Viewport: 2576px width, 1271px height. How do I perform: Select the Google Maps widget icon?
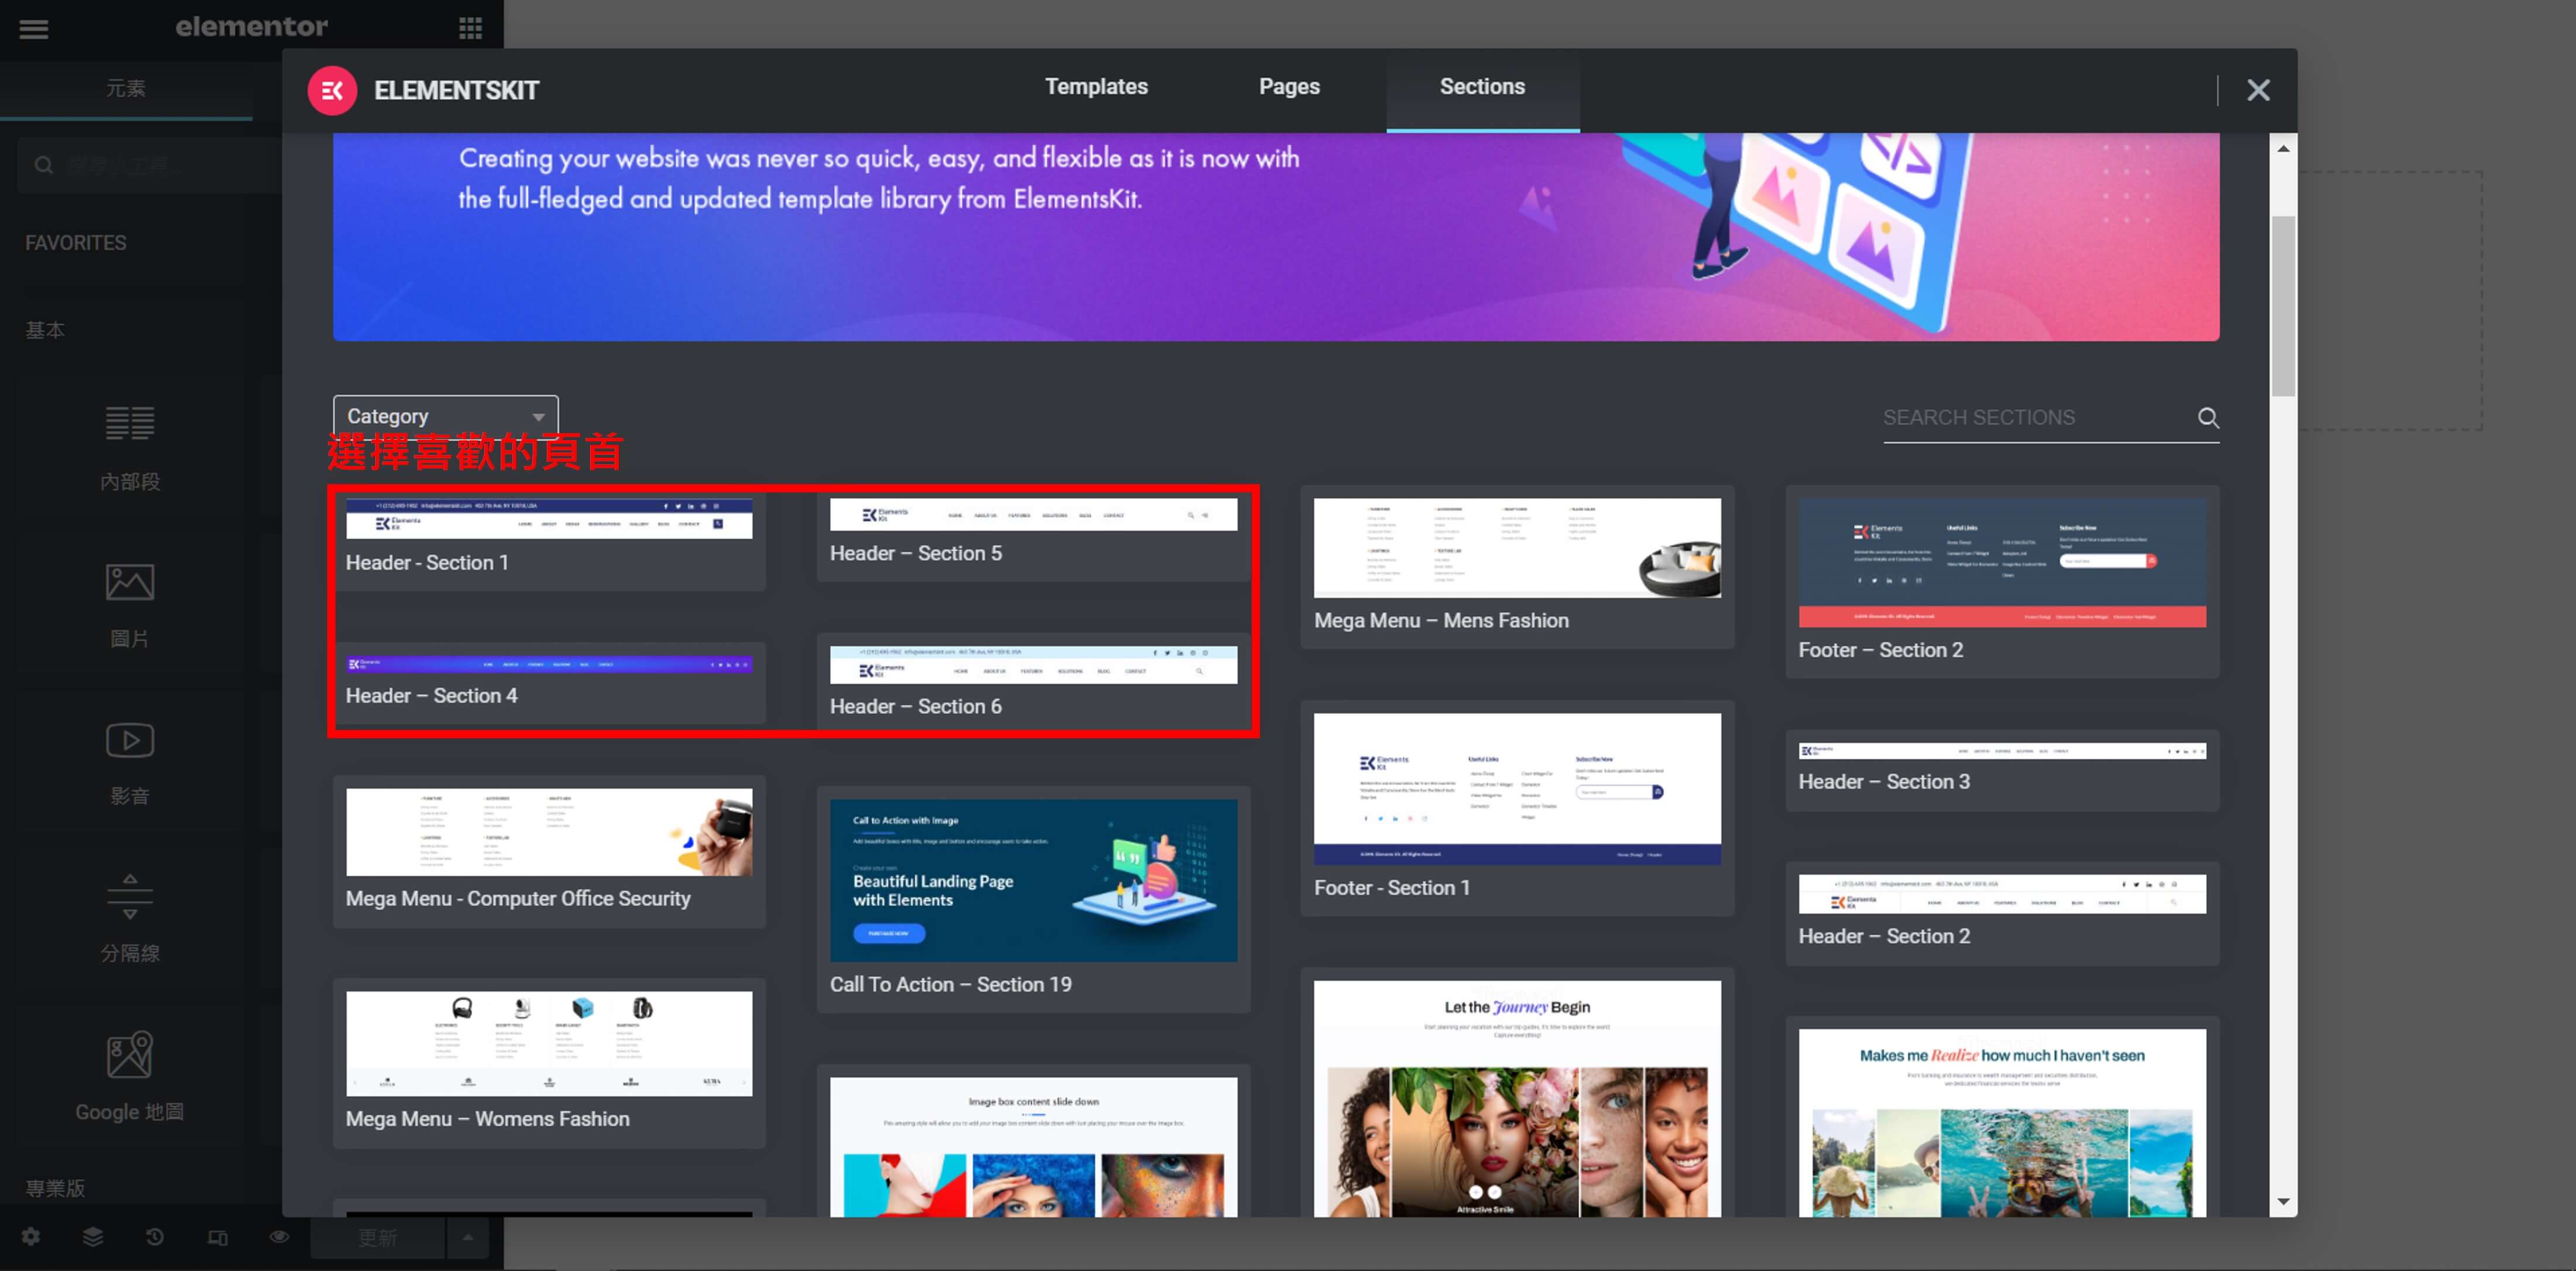coord(130,1055)
